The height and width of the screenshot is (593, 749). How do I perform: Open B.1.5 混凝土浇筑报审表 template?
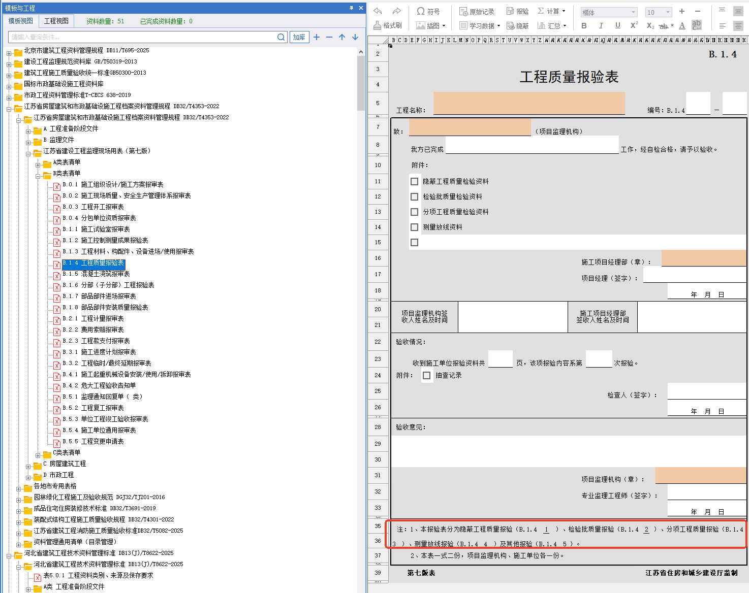(105, 274)
